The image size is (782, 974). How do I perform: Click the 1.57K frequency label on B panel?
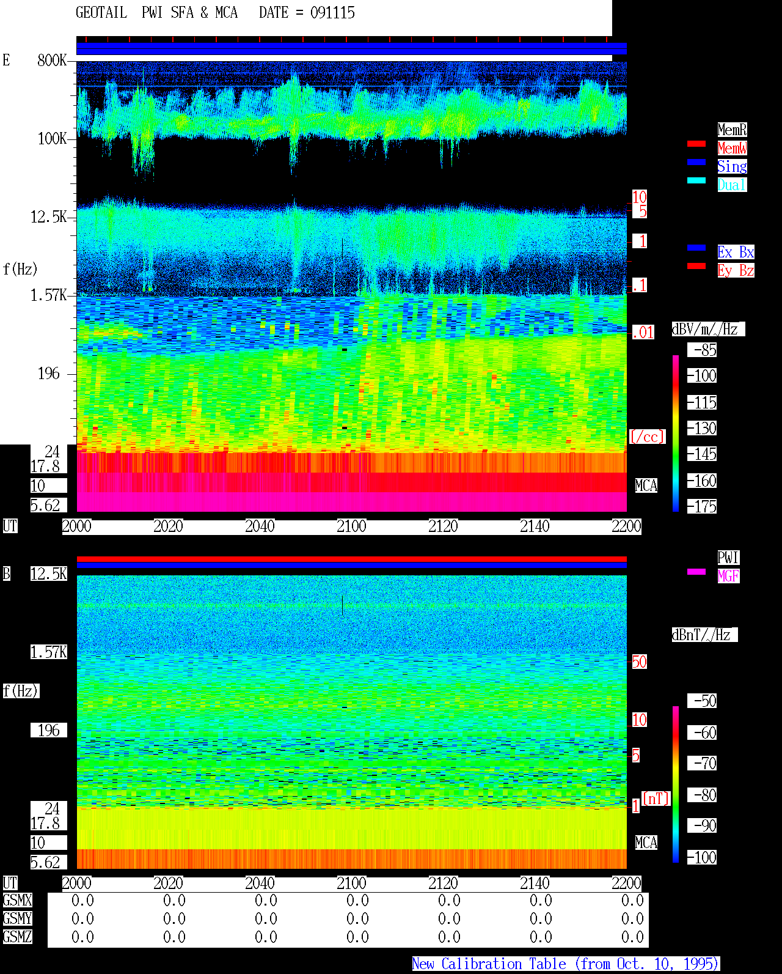pos(49,652)
